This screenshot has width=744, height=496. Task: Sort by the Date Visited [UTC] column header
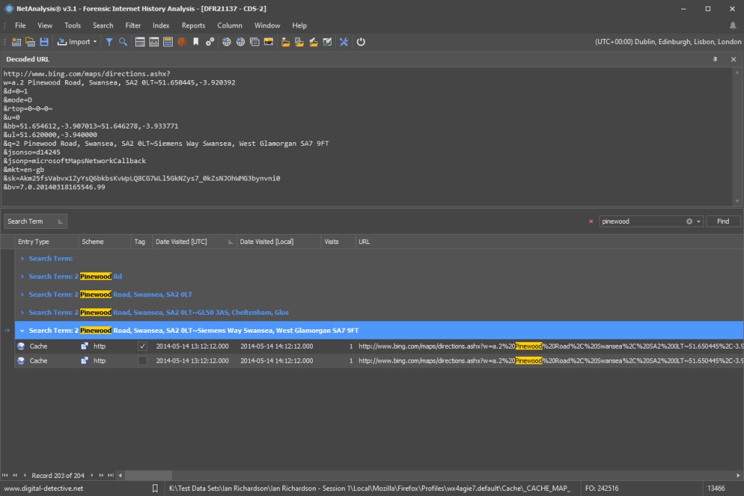(x=194, y=242)
